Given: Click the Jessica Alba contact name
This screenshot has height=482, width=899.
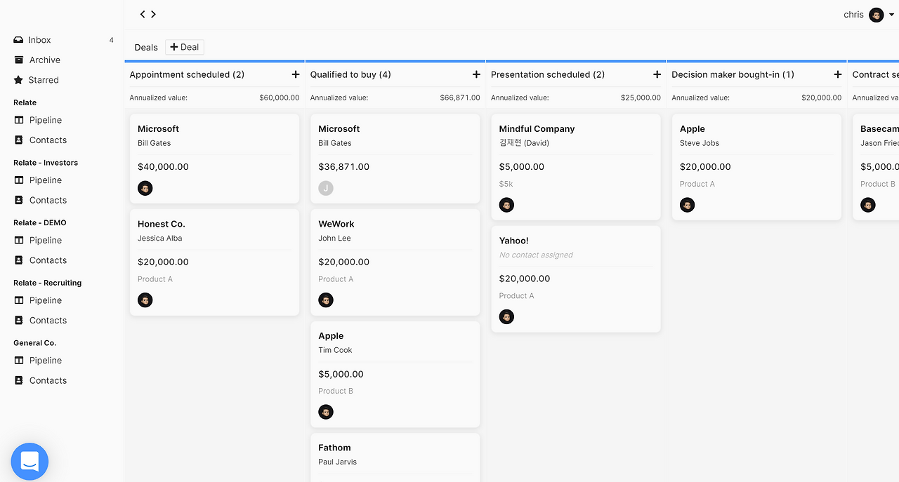Looking at the screenshot, I should 159,239.
